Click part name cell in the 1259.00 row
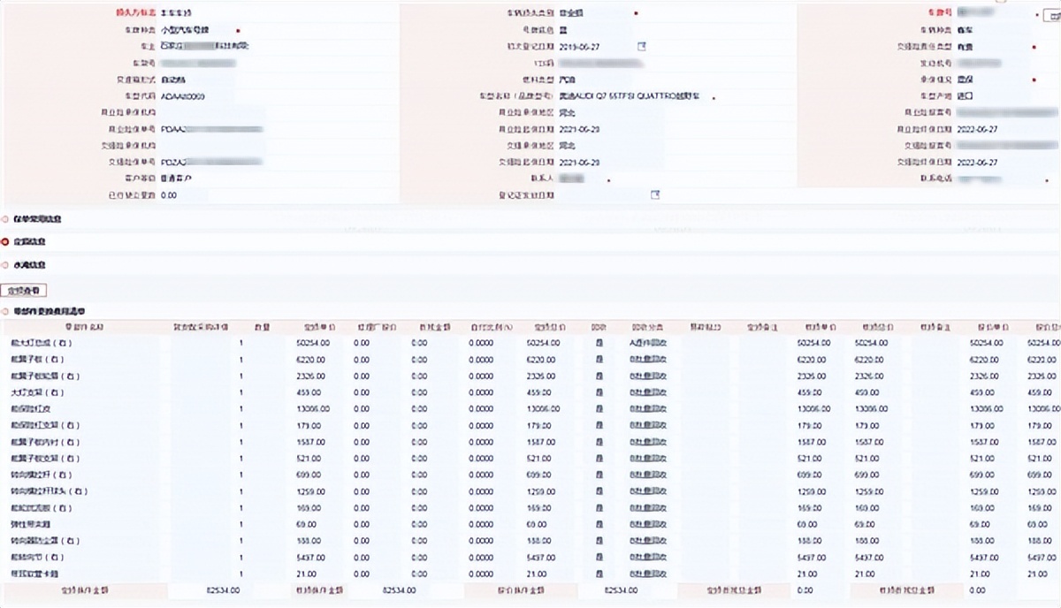 [48, 491]
